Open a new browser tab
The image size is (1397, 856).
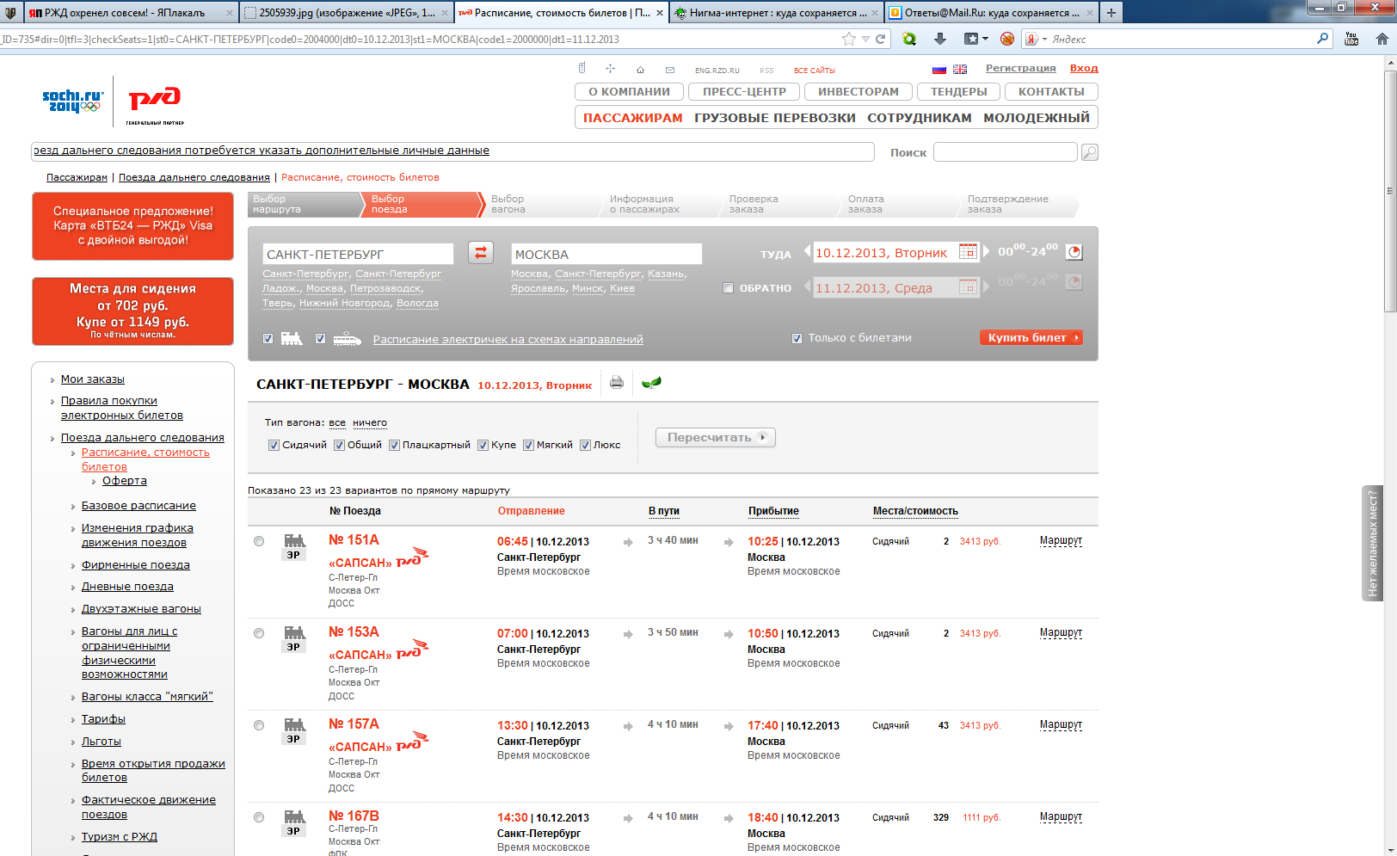(1111, 13)
